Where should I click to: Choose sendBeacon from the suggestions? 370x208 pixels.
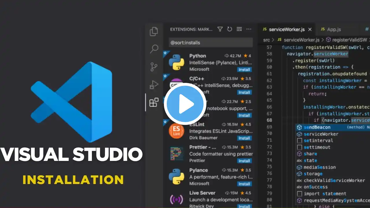click(333, 127)
